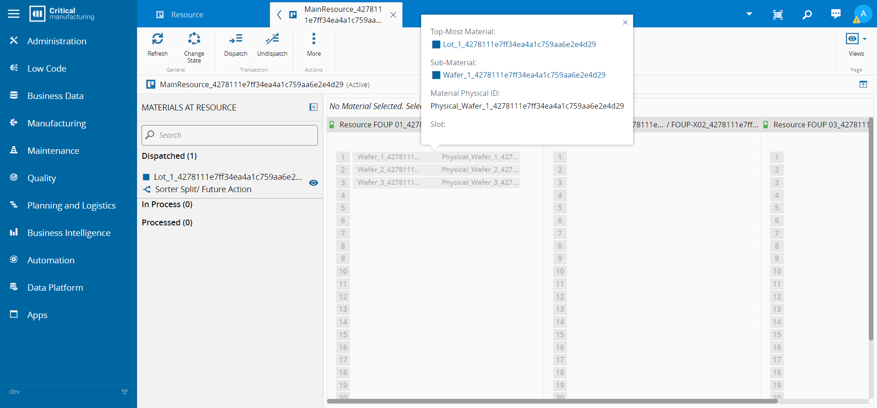The height and width of the screenshot is (408, 877).
Task: Click Physical_Wafer_2 in slot 2
Action: coord(480,170)
